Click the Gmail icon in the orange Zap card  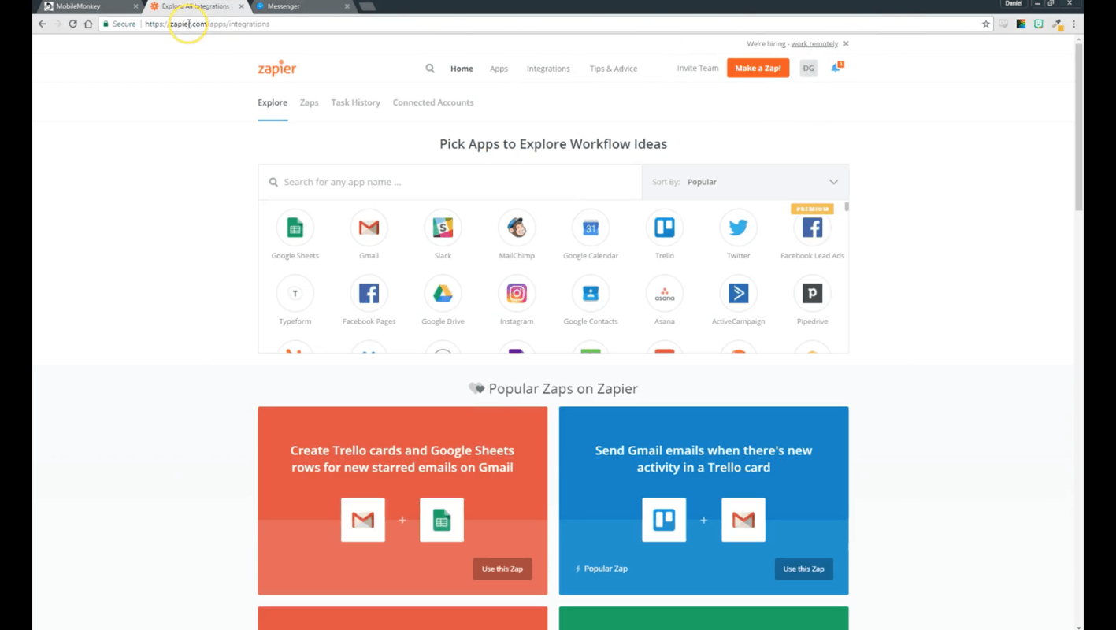[363, 520]
